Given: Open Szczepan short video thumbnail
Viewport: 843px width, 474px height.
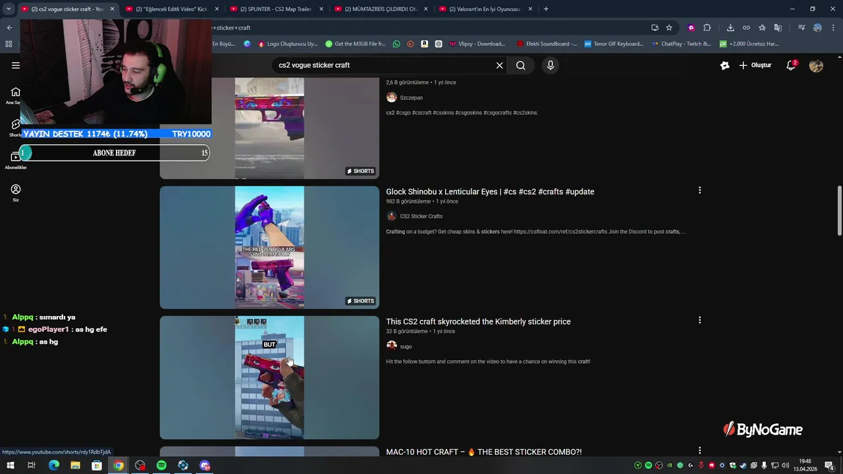Looking at the screenshot, I should [x=269, y=128].
